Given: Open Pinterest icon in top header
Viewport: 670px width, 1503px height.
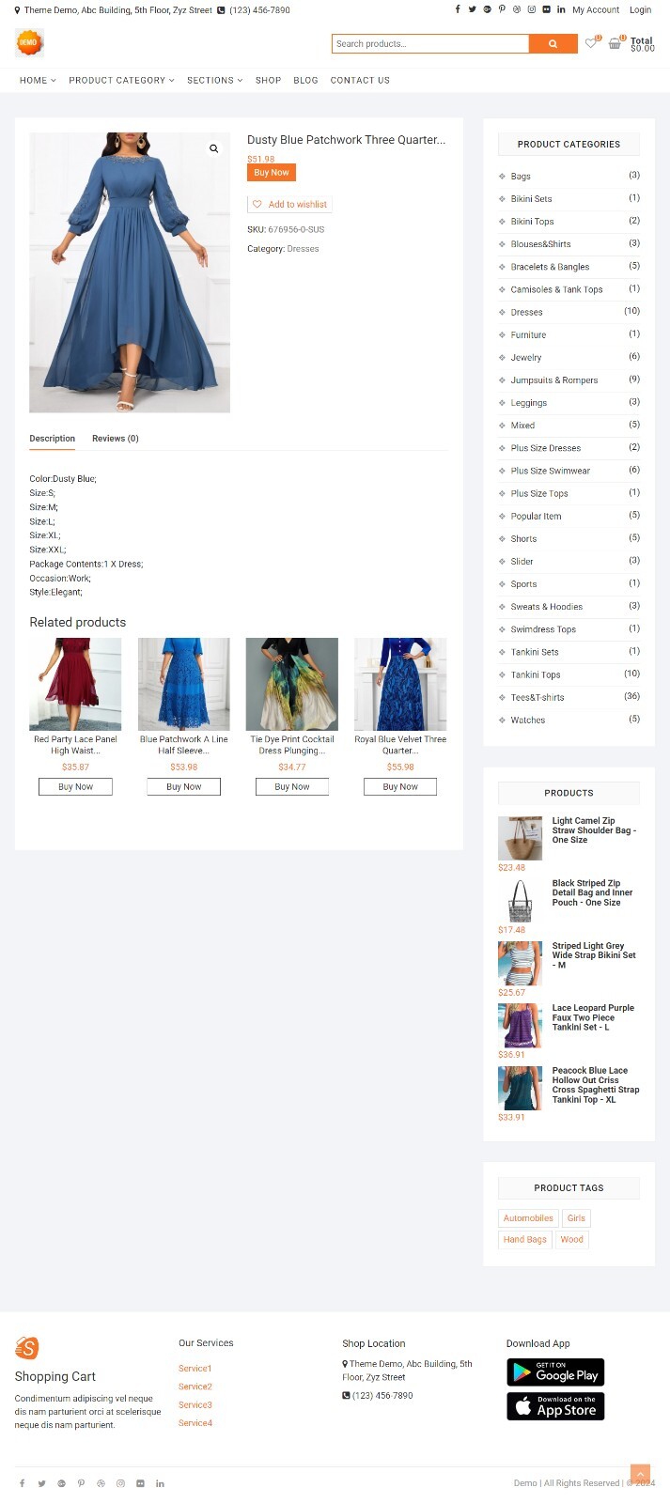Looking at the screenshot, I should pyautogui.click(x=502, y=9).
